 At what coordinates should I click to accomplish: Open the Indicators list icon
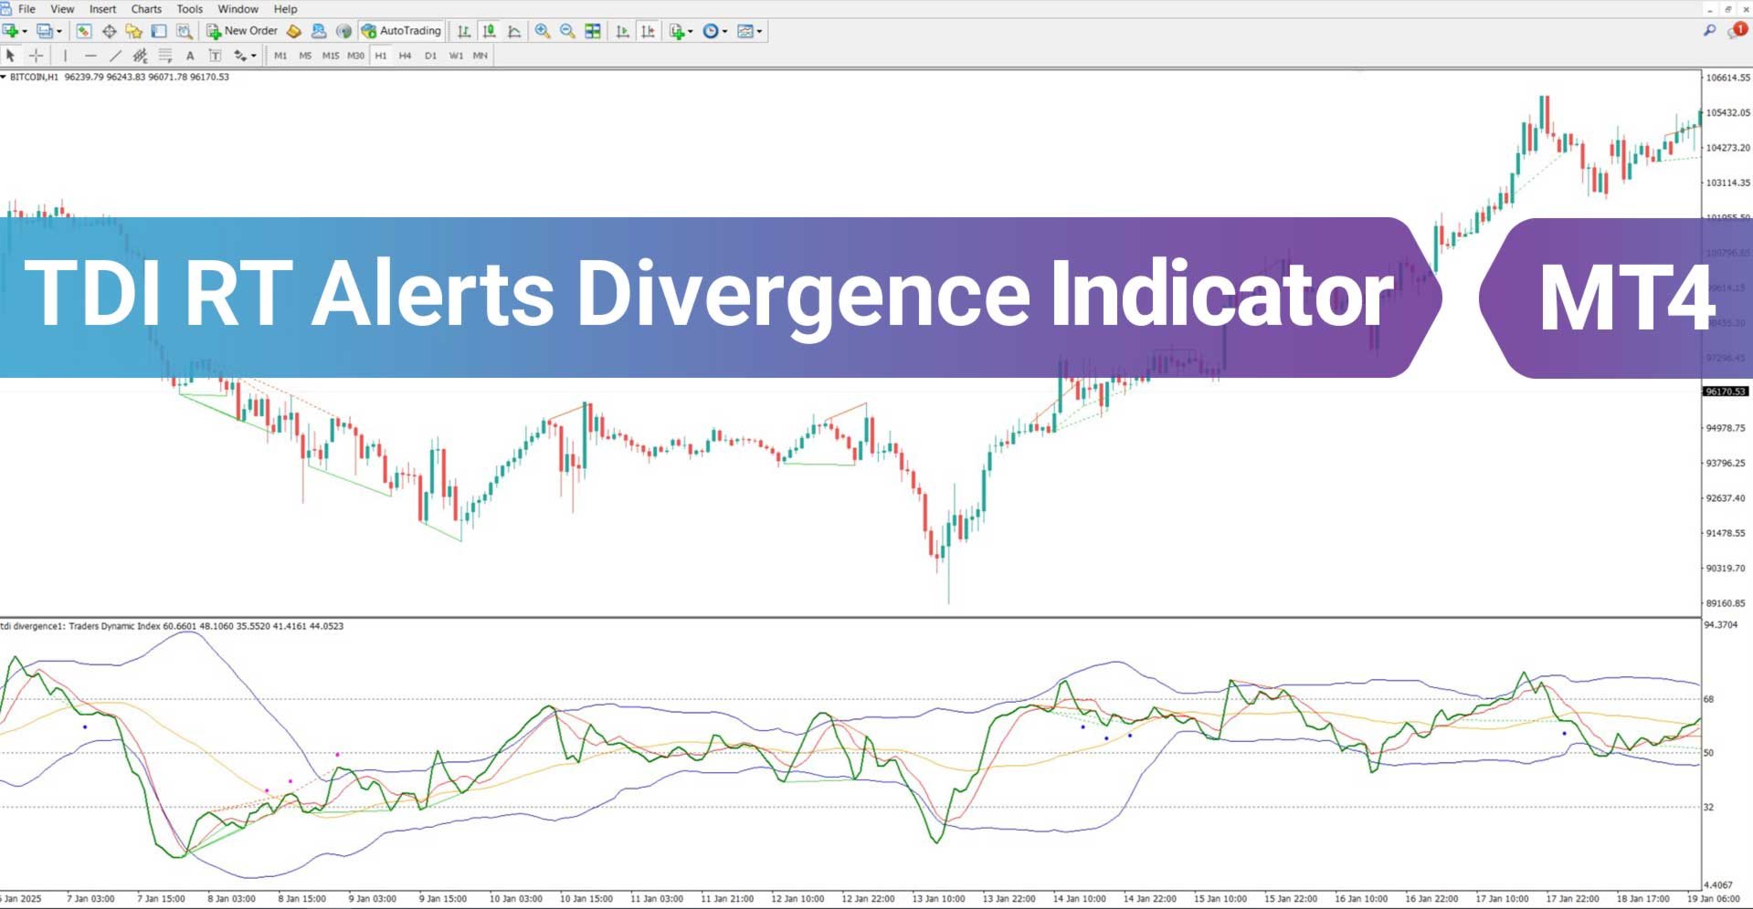(x=677, y=31)
